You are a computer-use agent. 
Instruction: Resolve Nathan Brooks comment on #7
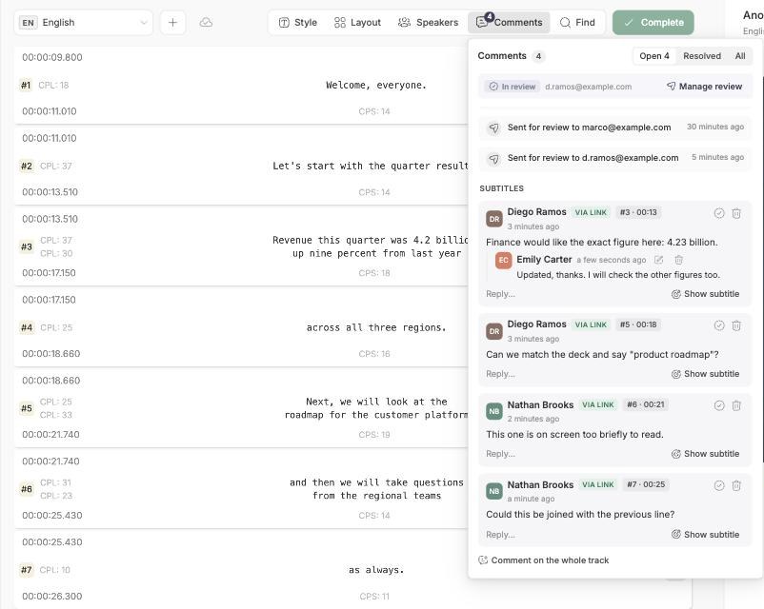[x=718, y=485]
